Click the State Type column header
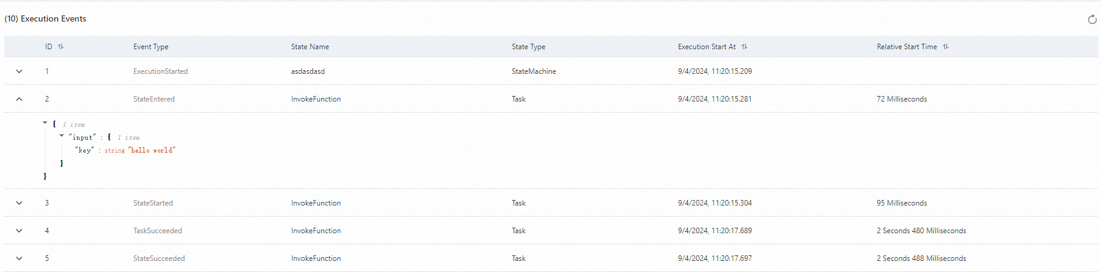 pos(528,47)
